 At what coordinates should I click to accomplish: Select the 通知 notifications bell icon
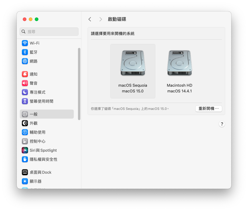pos(25,74)
